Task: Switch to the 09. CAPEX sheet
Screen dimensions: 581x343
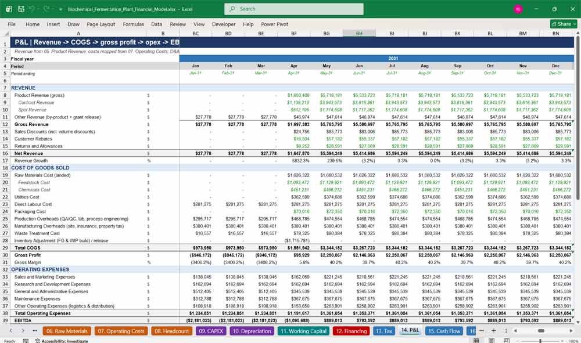Action: tap(211, 331)
